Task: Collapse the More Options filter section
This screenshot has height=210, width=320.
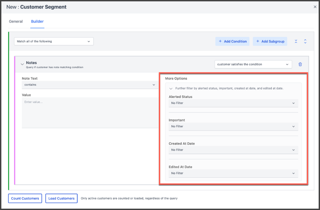Action: [x=171, y=88]
